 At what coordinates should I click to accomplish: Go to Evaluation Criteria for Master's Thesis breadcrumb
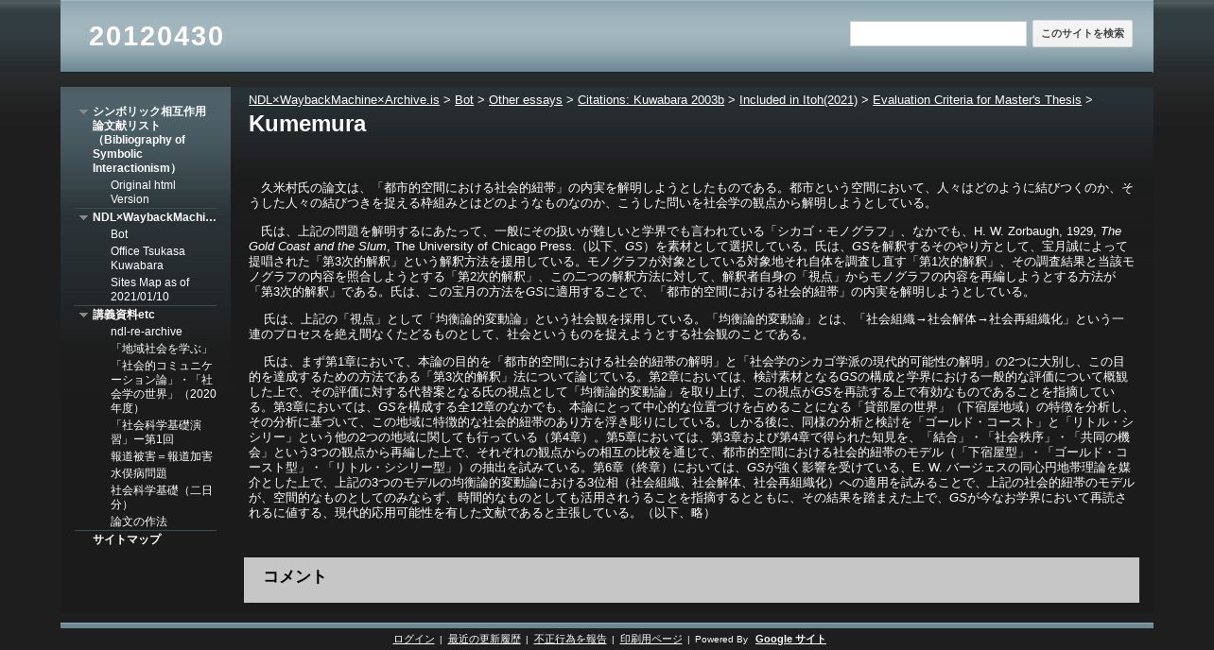(x=977, y=99)
